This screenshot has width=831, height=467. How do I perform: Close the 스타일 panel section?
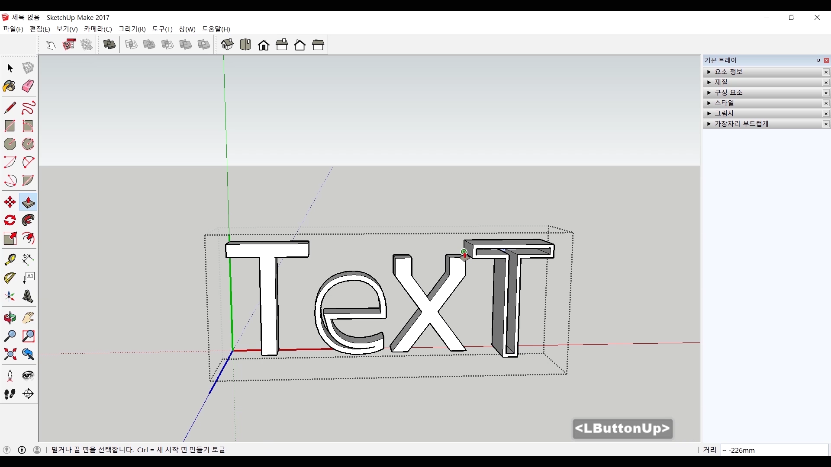coord(826,103)
